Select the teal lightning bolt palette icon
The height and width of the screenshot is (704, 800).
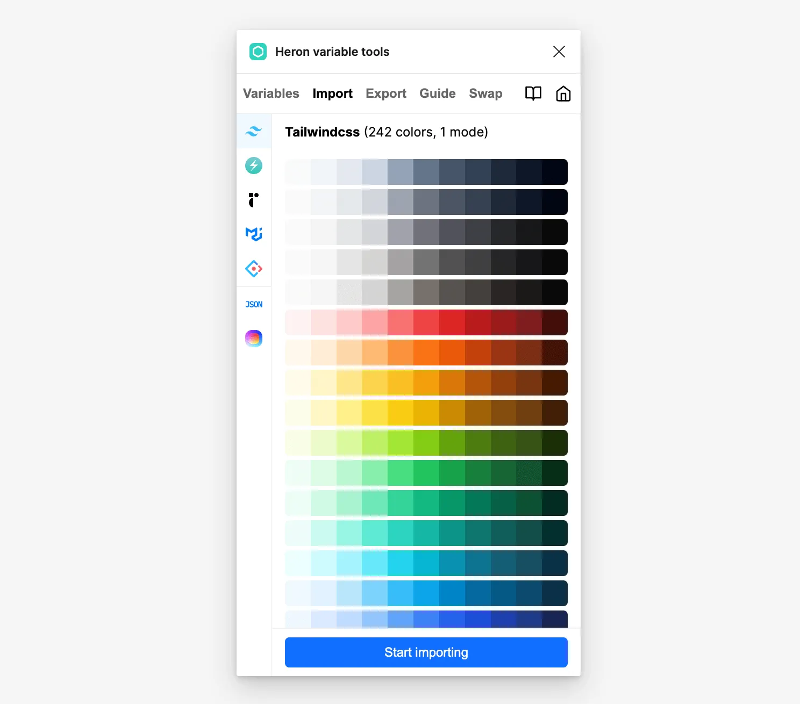coord(254,166)
